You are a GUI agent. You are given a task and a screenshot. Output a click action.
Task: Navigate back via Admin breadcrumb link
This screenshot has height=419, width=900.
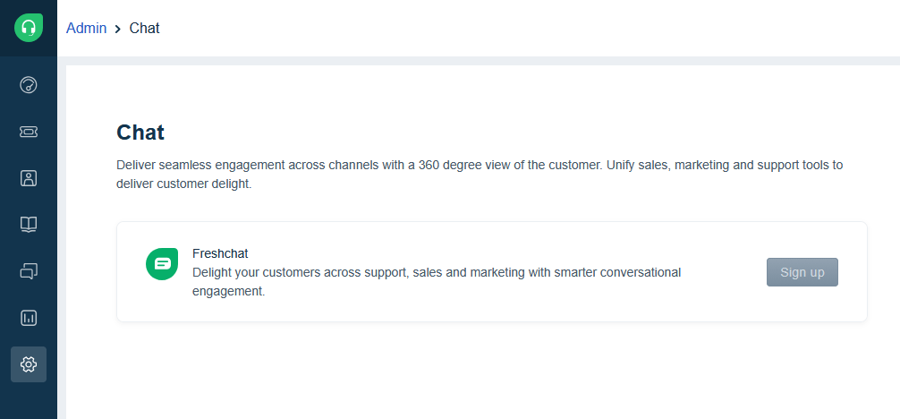[x=86, y=28]
